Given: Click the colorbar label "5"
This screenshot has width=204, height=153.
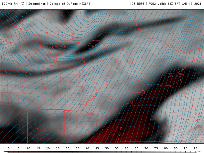Looking at the screenshot, I should coord(18,148).
